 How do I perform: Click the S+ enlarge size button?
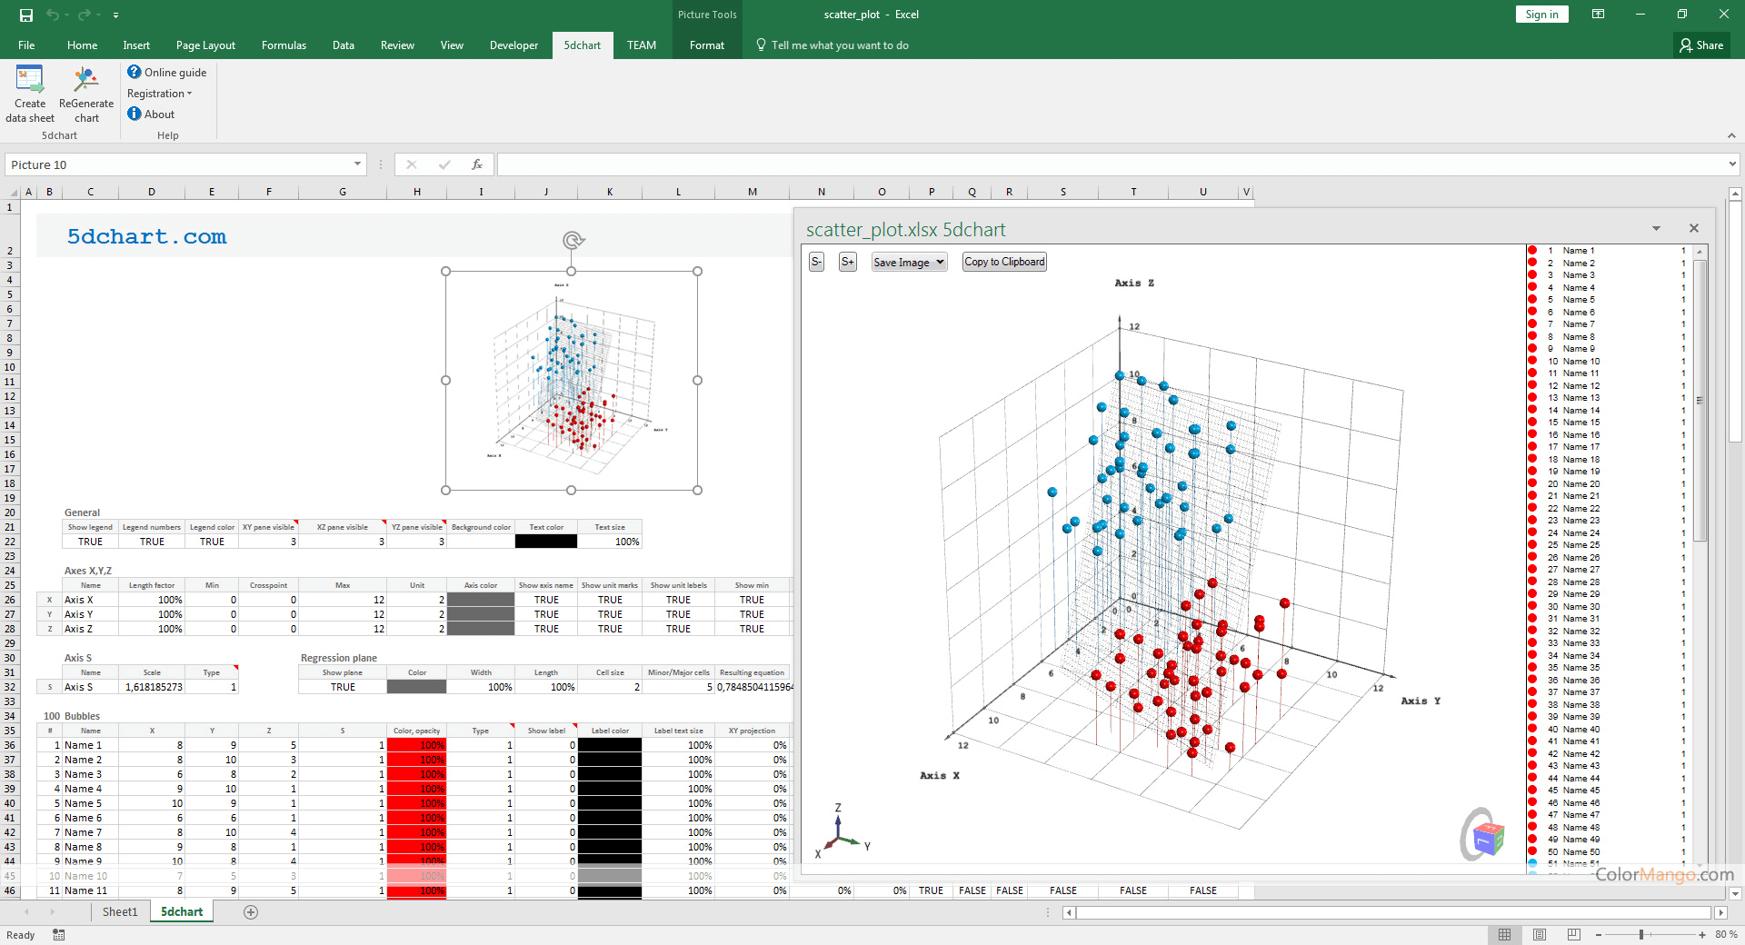[x=847, y=262]
